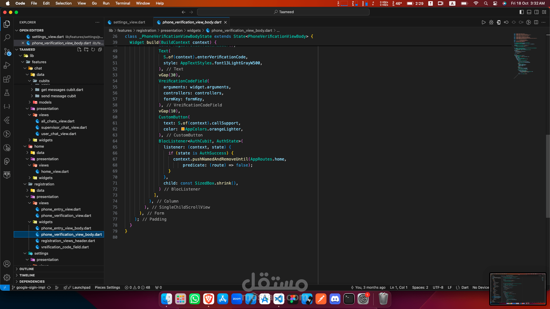Screen dimensions: 550x309
Task: Click New File icon in TAAMEED header
Action: click(x=79, y=49)
